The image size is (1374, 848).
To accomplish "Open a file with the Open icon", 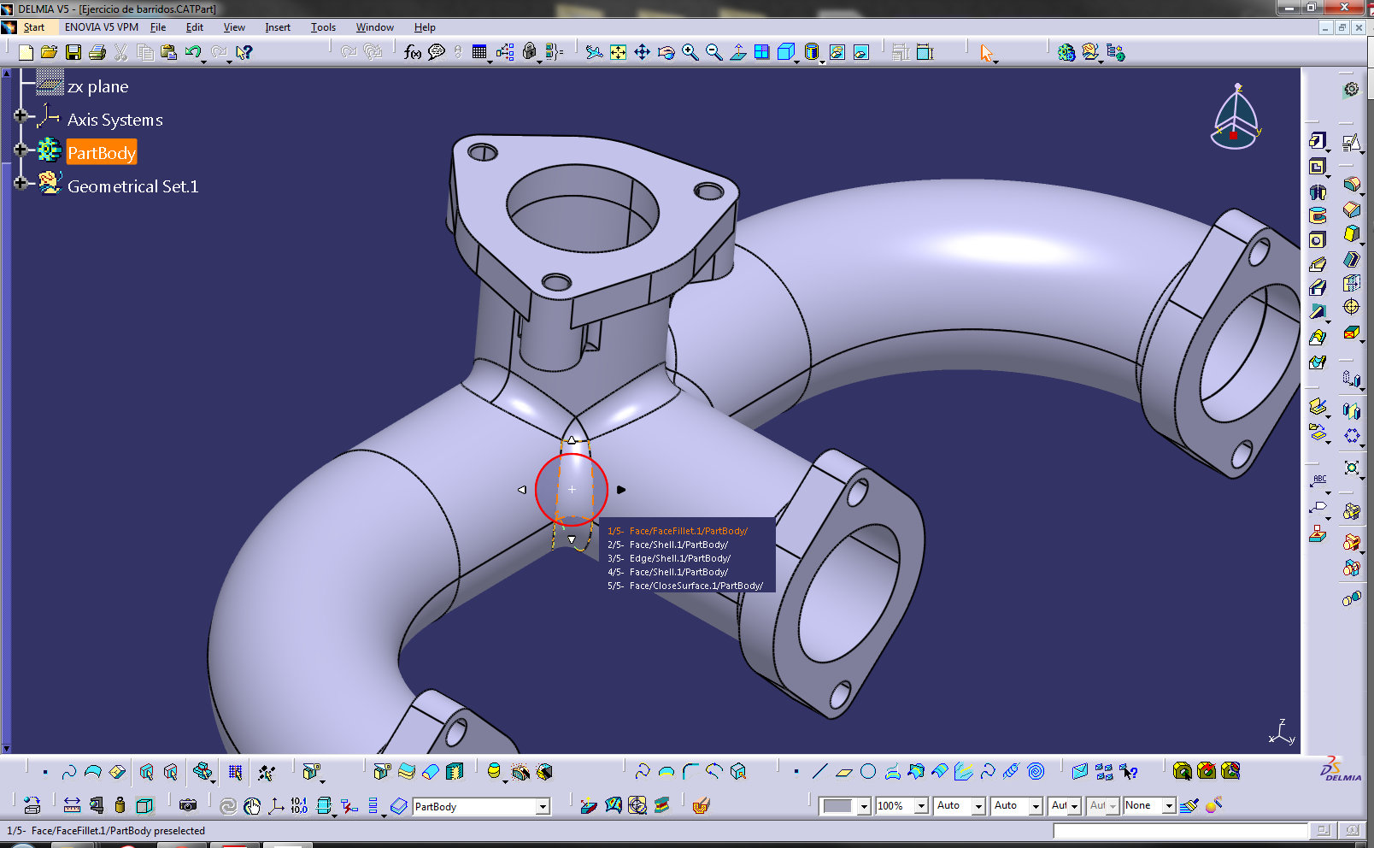I will pyautogui.click(x=50, y=53).
